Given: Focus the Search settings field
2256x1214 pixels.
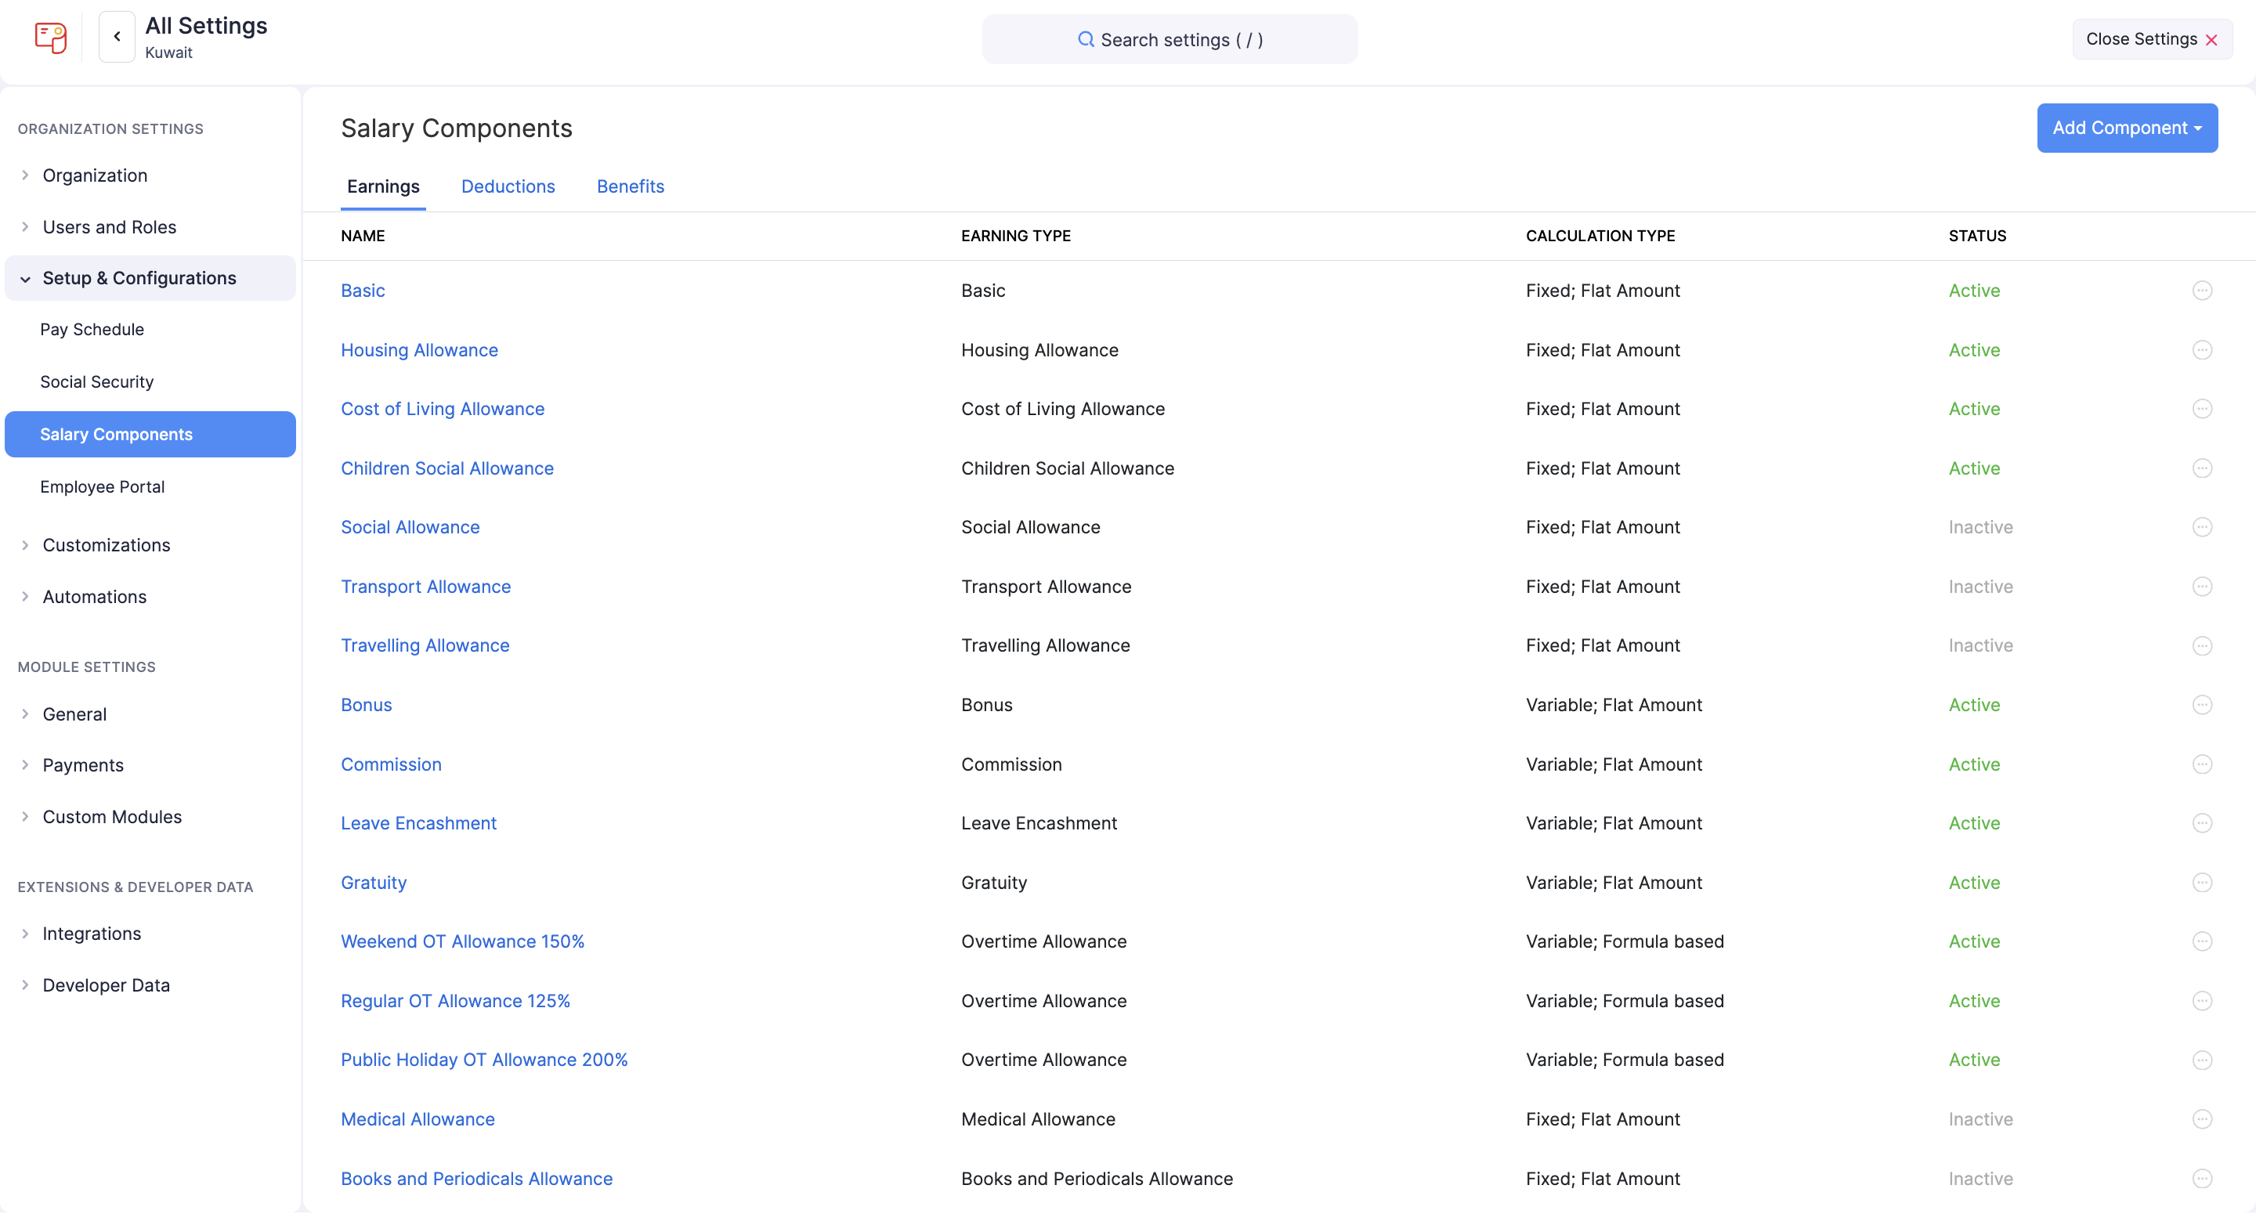Looking at the screenshot, I should 1170,40.
